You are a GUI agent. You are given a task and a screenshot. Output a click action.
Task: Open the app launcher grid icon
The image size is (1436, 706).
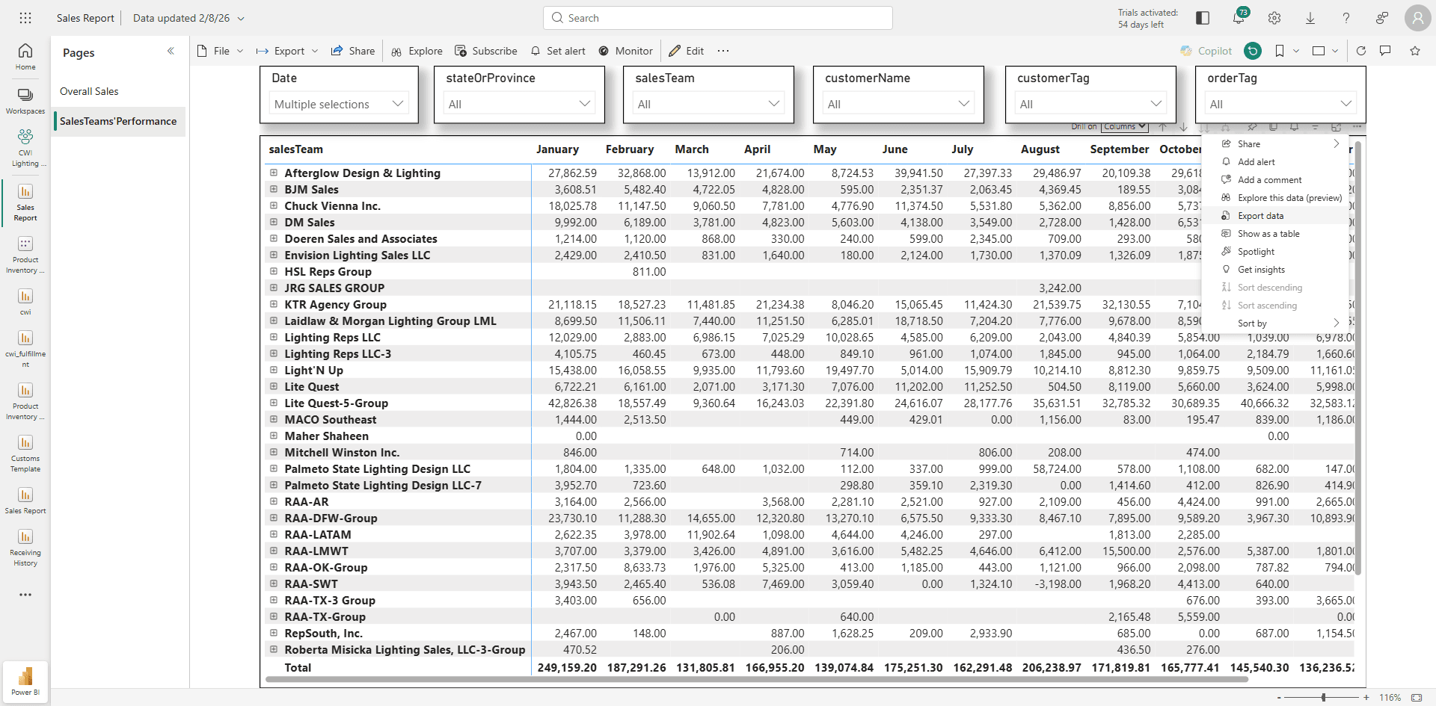[x=25, y=18]
